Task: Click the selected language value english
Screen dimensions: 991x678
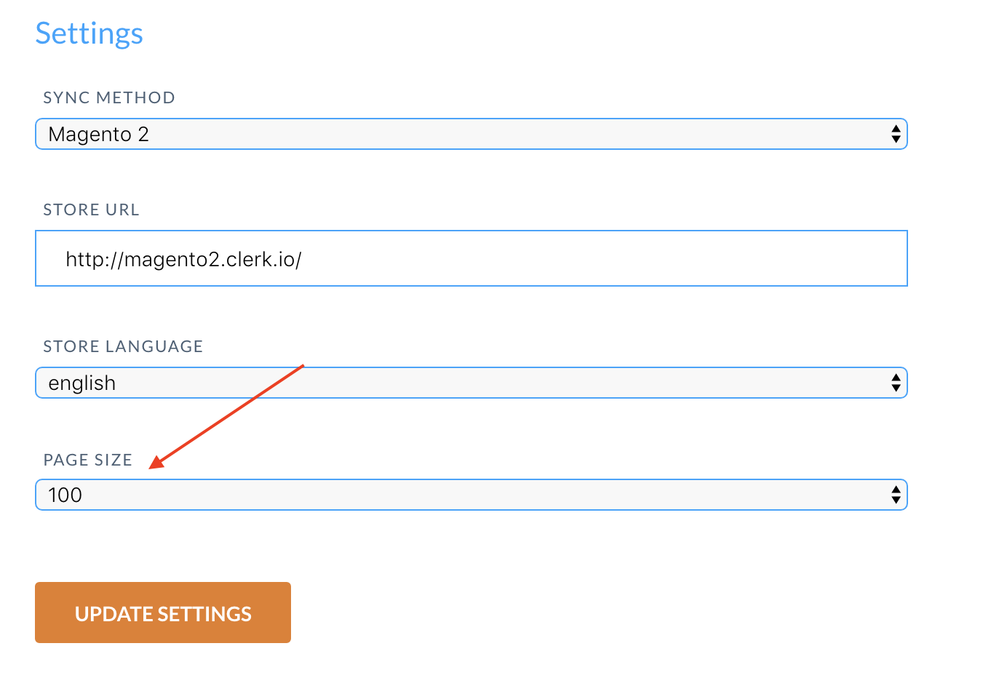Action: [81, 383]
